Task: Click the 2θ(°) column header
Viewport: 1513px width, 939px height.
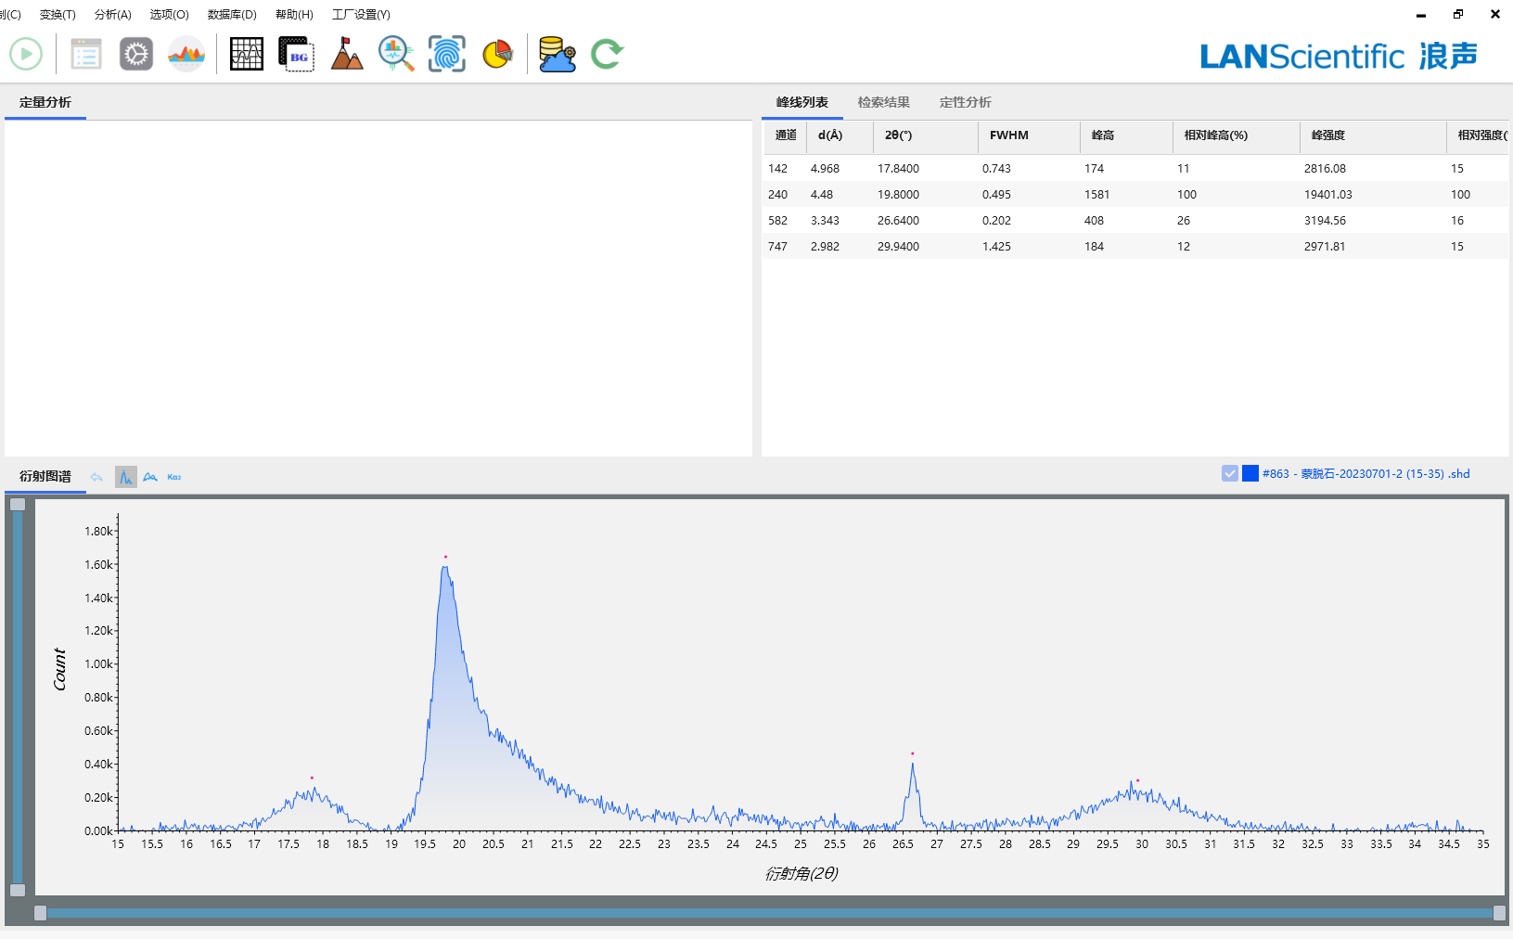Action: click(x=898, y=135)
